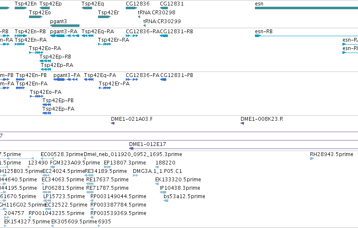Click the Tsp42Ep-PB protein feature

coord(47,105)
